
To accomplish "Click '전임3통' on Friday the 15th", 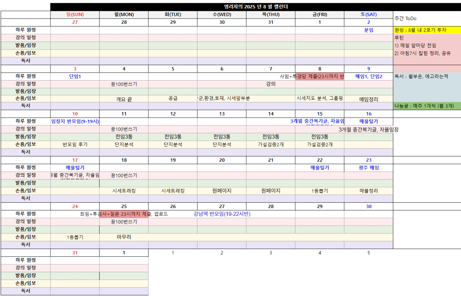I will click(320, 137).
